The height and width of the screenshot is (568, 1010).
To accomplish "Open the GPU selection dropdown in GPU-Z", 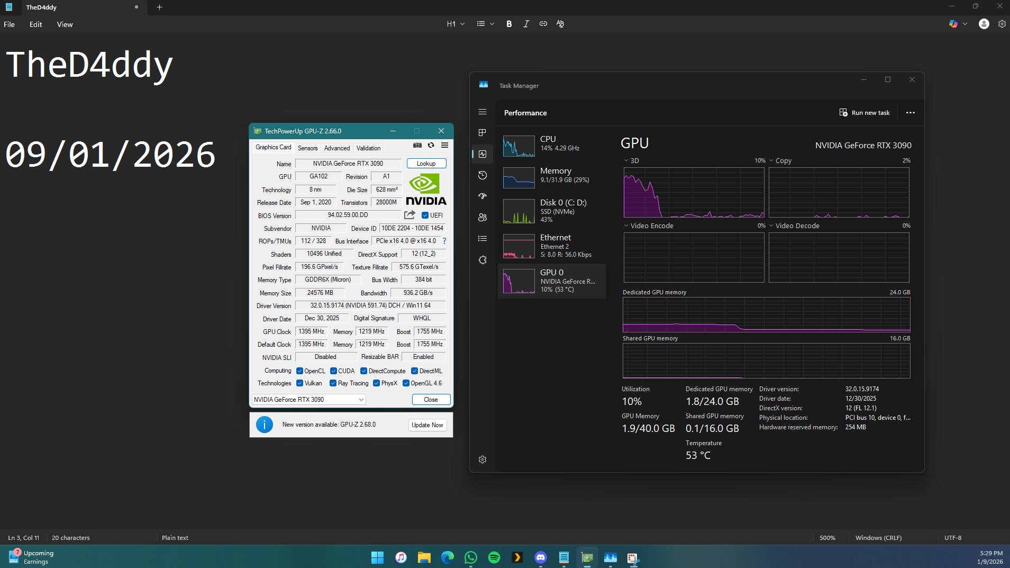I will tap(308, 400).
